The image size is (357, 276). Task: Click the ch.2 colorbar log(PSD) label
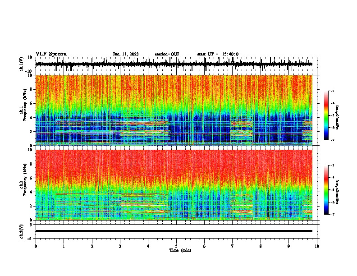click(338, 192)
